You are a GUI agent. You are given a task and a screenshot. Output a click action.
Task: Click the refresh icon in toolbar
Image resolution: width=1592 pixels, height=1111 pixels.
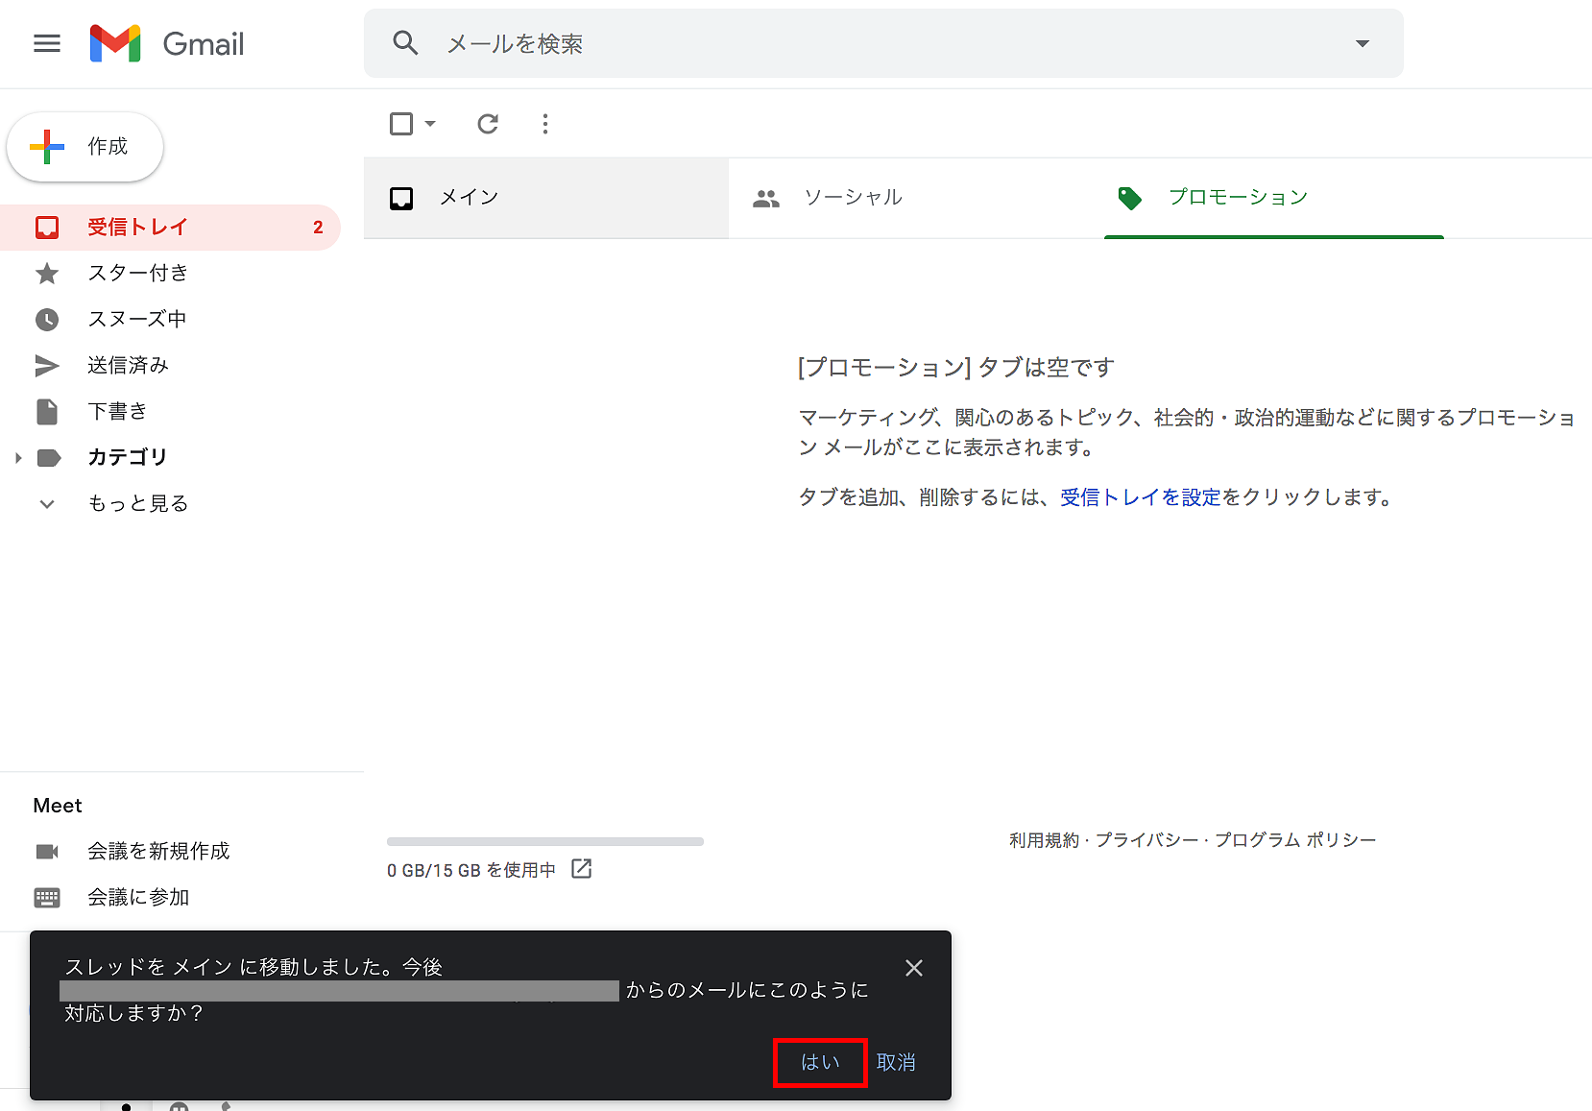pos(488,124)
